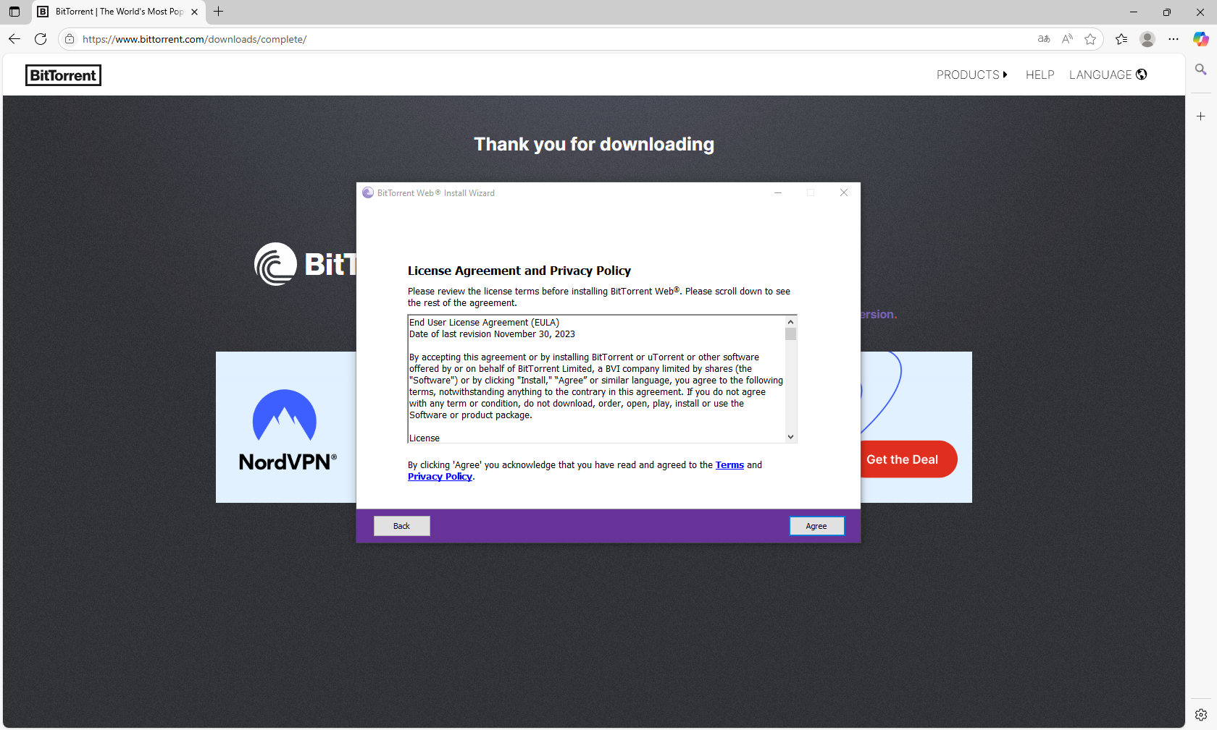The width and height of the screenshot is (1217, 730).
Task: Click the EULA scrollbar down arrow
Action: click(x=790, y=437)
